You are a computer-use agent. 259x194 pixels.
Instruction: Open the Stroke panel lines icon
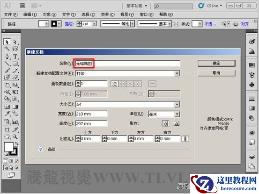click(252, 99)
